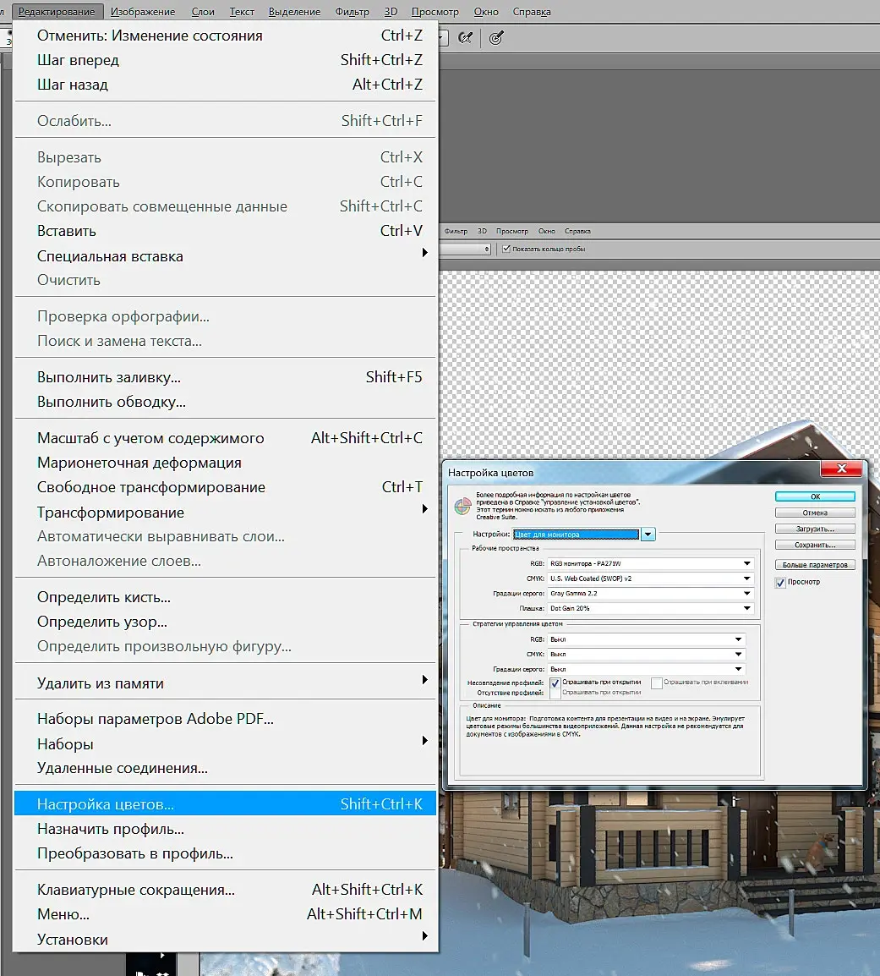Open Справка menu in lower window menu bar
Image resolution: width=880 pixels, height=976 pixels.
577,231
